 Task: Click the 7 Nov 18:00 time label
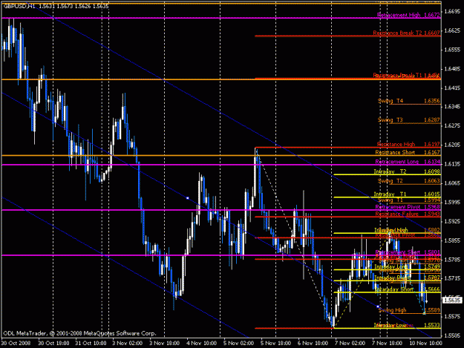point(387,343)
